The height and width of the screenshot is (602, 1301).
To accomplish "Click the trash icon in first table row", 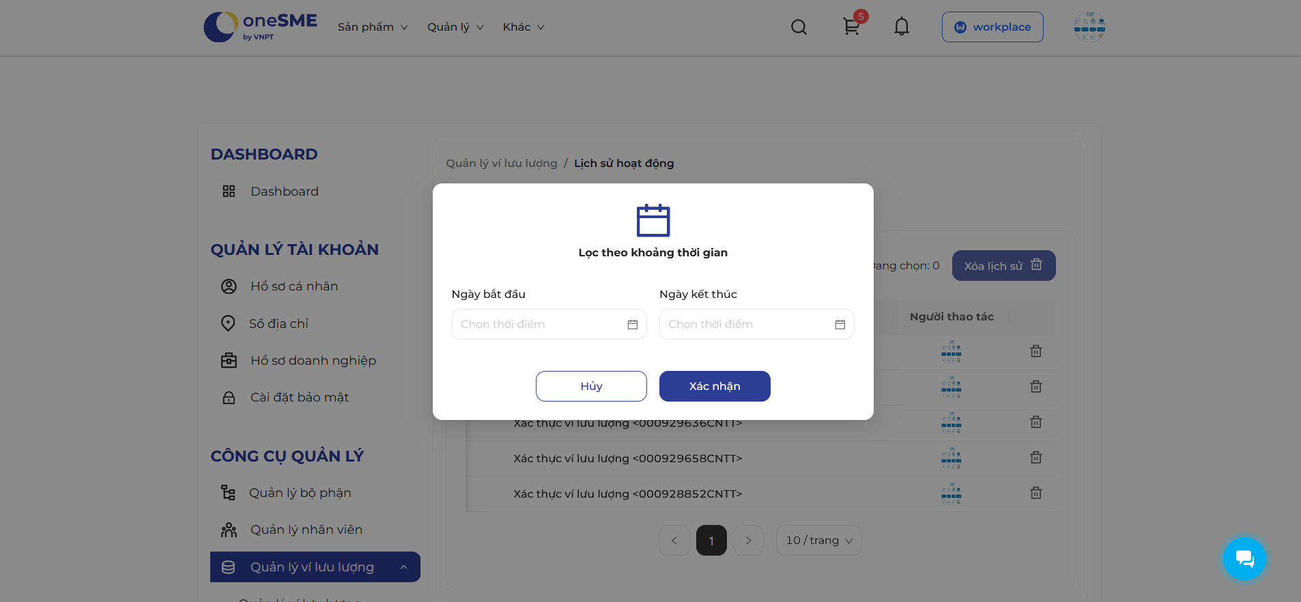I will coord(1036,351).
